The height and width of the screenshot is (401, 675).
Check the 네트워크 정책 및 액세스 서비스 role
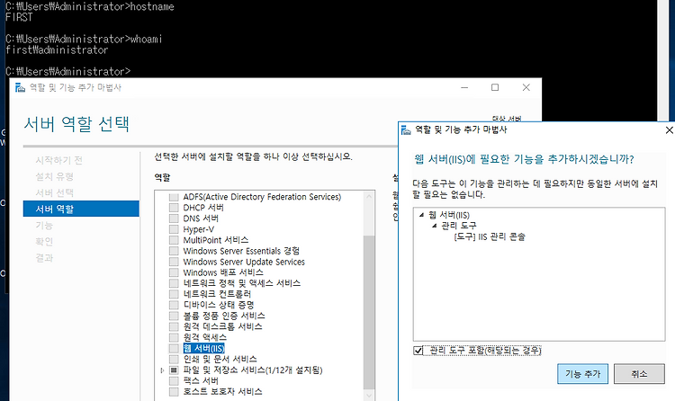(174, 283)
